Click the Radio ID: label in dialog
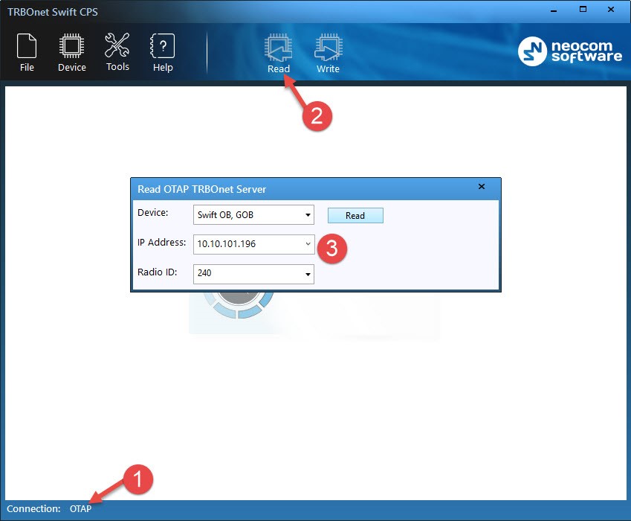Image resolution: width=631 pixels, height=521 pixels. (x=158, y=272)
